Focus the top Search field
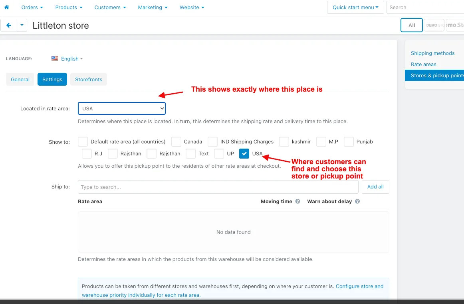The width and height of the screenshot is (464, 304). [425, 8]
